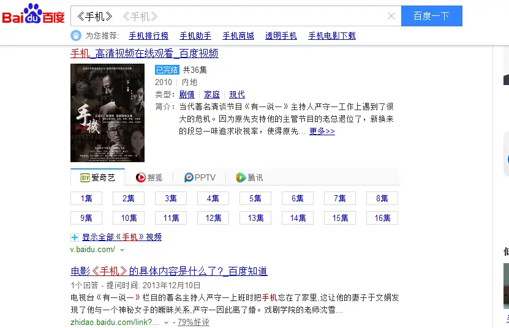Play episode 15集

click(x=340, y=218)
